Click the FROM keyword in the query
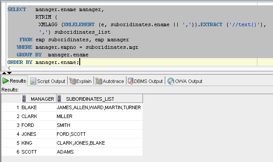This screenshot has width=273, height=162. (x=26, y=40)
